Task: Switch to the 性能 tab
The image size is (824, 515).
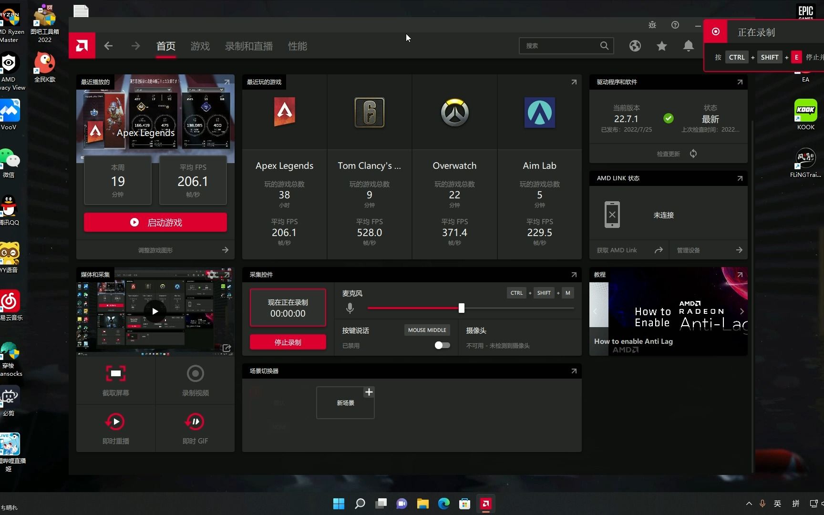Action: coord(298,46)
